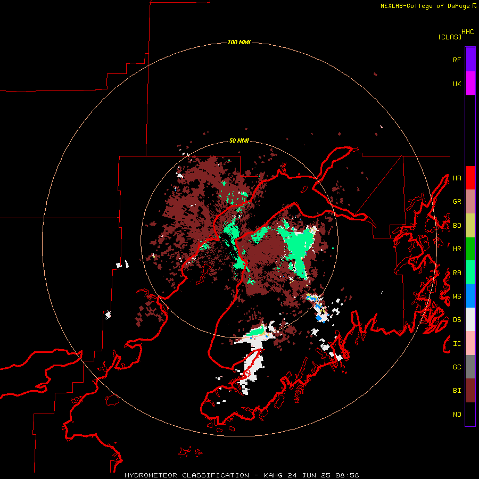The image size is (479, 479).
Task: Click the 'RF' legend label
Action: point(457,60)
